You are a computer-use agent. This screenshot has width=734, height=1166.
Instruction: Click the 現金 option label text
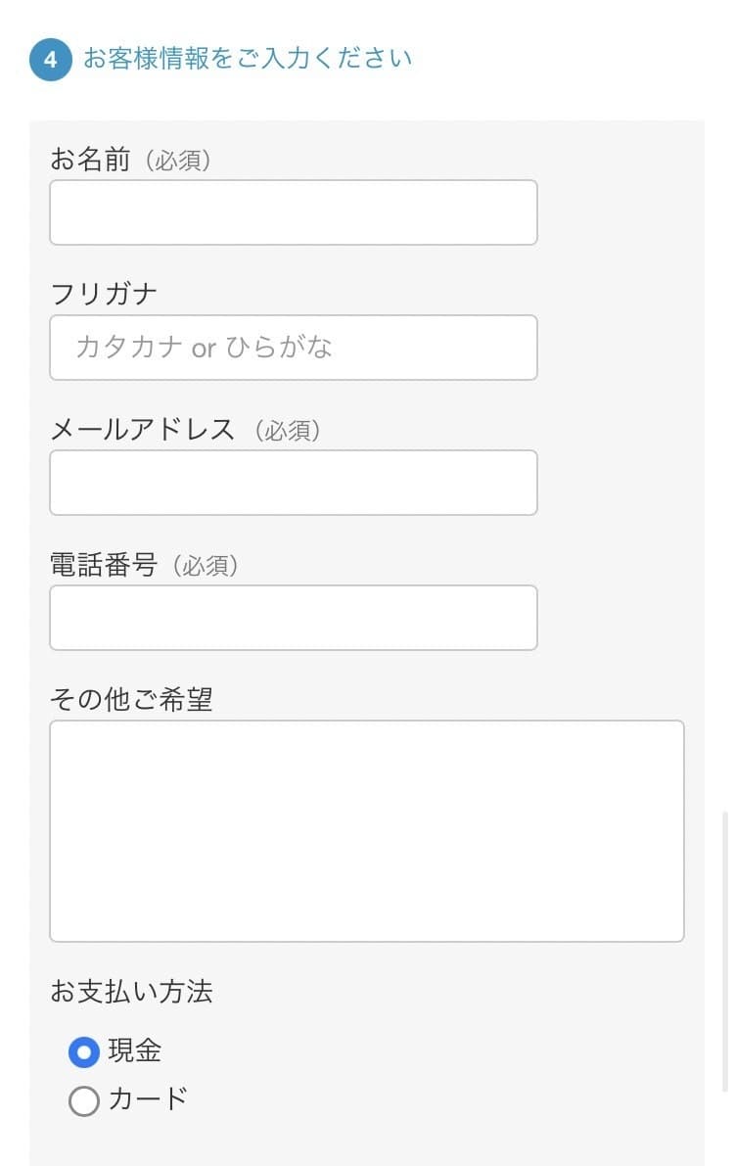[135, 1051]
